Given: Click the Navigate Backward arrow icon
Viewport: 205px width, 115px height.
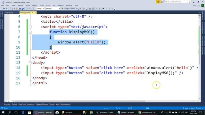Looking at the screenshot, I should pyautogui.click(x=4, y=9).
